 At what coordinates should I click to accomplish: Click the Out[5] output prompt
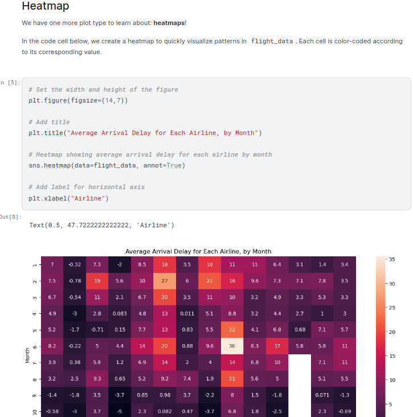[10, 217]
